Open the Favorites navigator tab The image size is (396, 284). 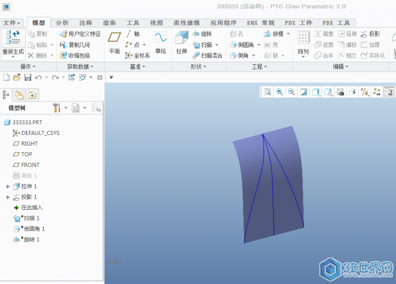point(32,95)
